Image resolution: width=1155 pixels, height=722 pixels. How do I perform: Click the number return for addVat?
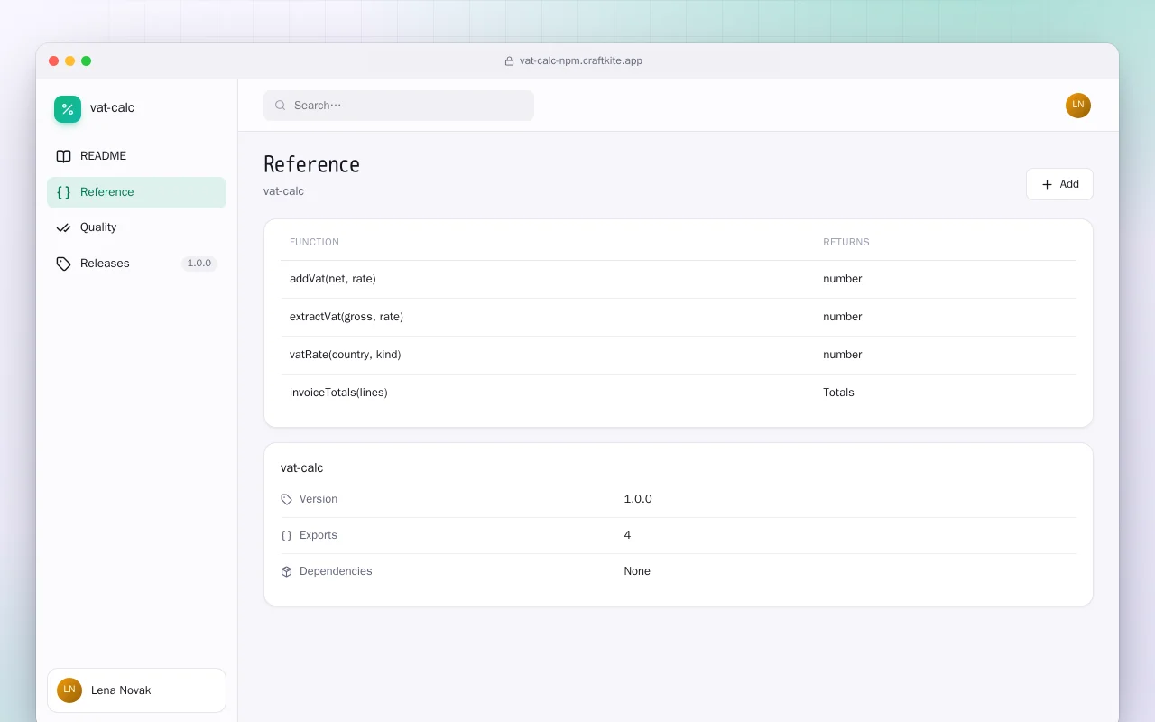[843, 279]
